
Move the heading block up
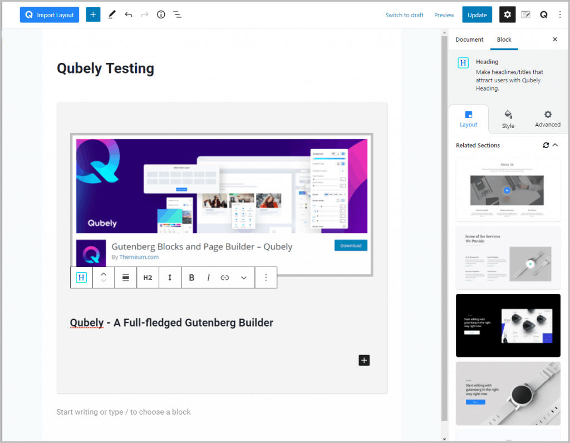coord(104,274)
